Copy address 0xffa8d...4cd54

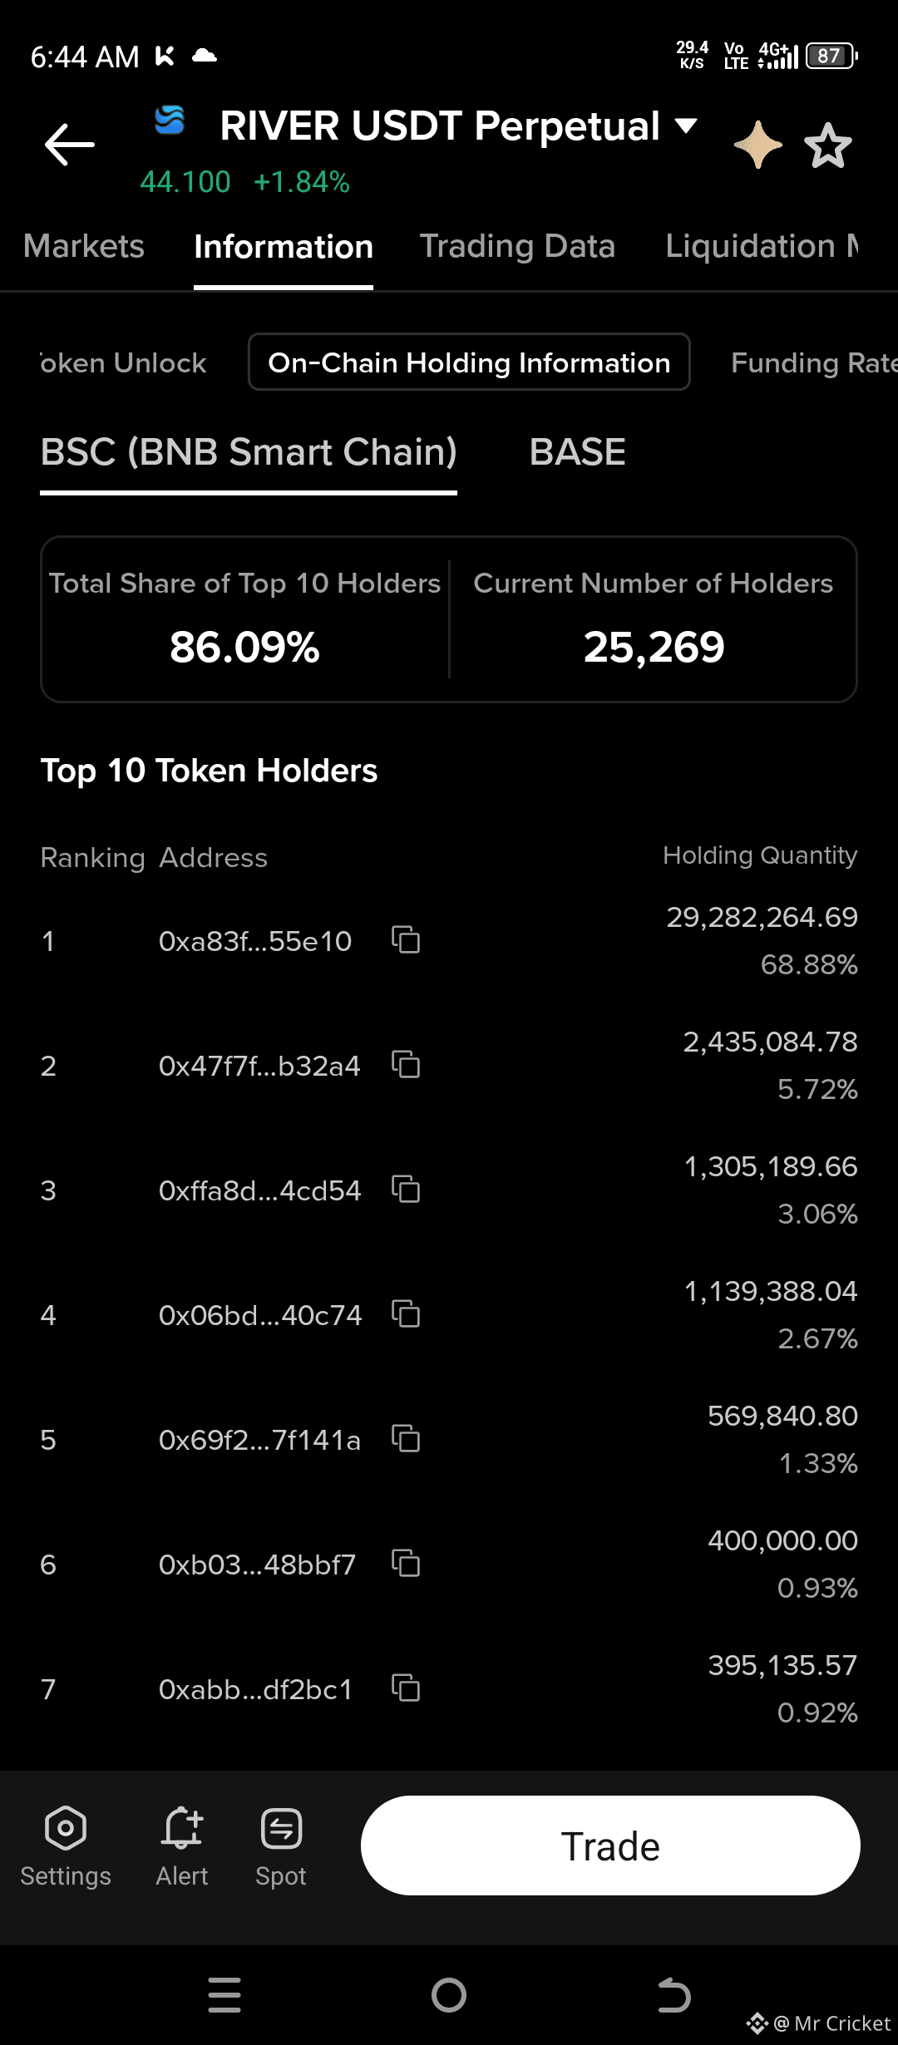click(406, 1190)
